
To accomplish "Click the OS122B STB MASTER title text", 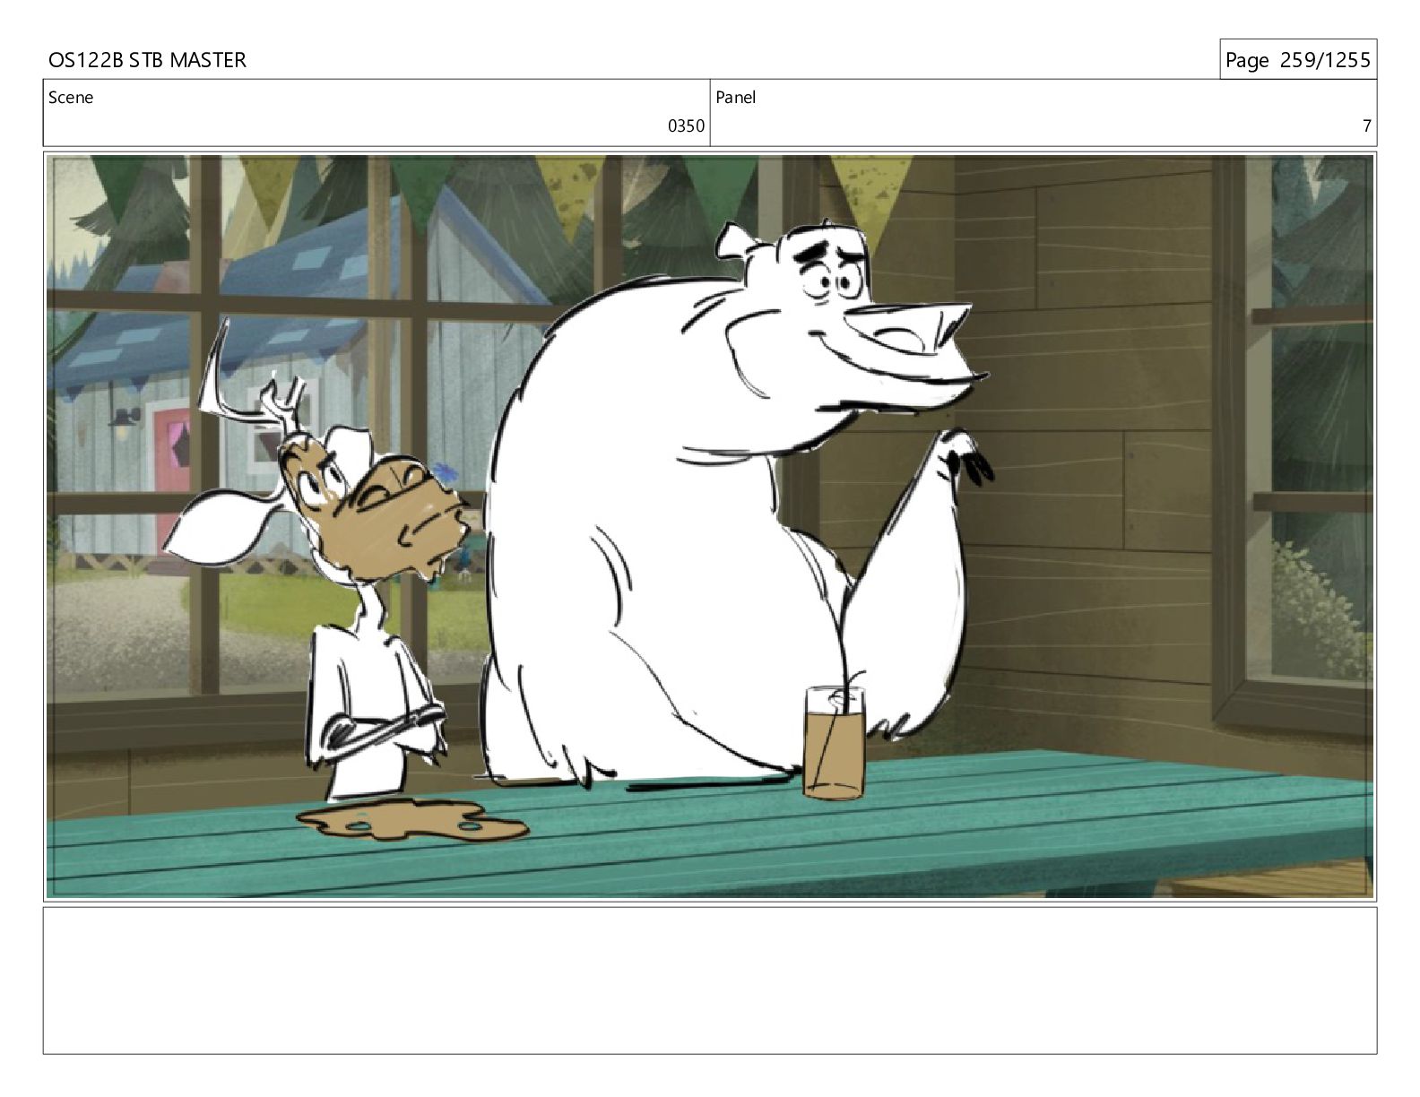I will 147,60.
